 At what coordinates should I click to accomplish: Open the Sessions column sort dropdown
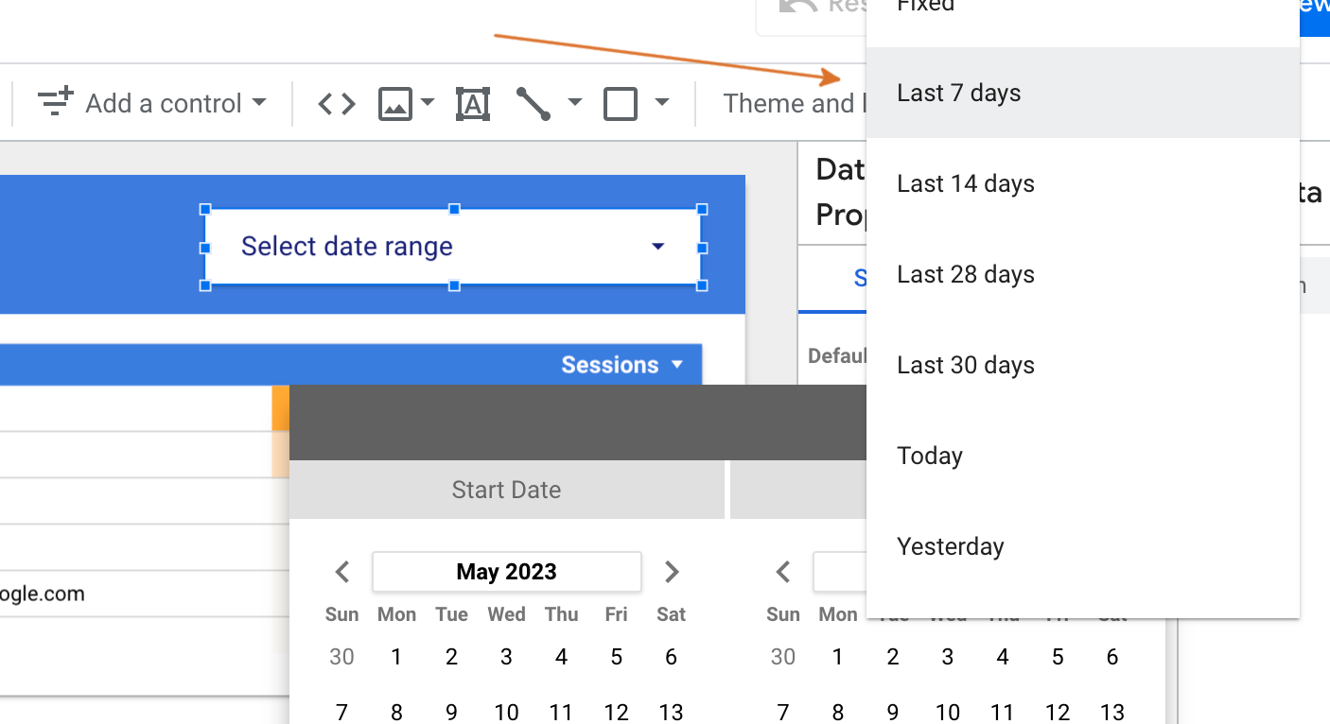(676, 365)
